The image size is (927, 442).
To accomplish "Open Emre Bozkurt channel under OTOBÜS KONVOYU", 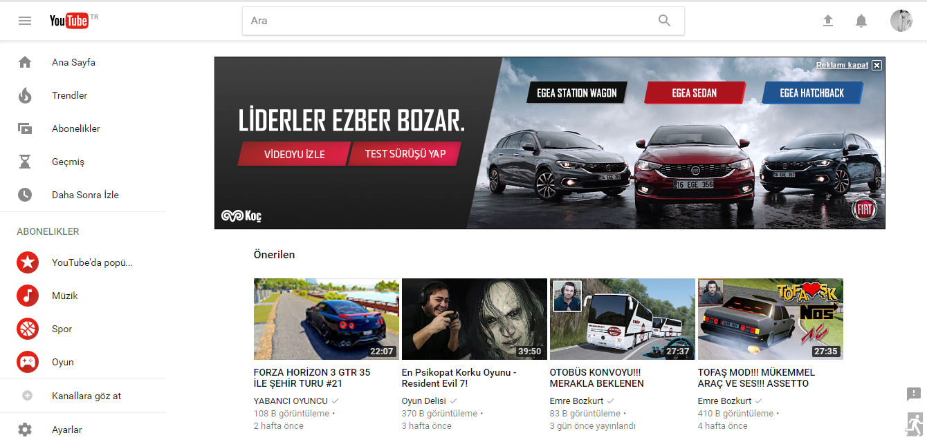I will (577, 401).
